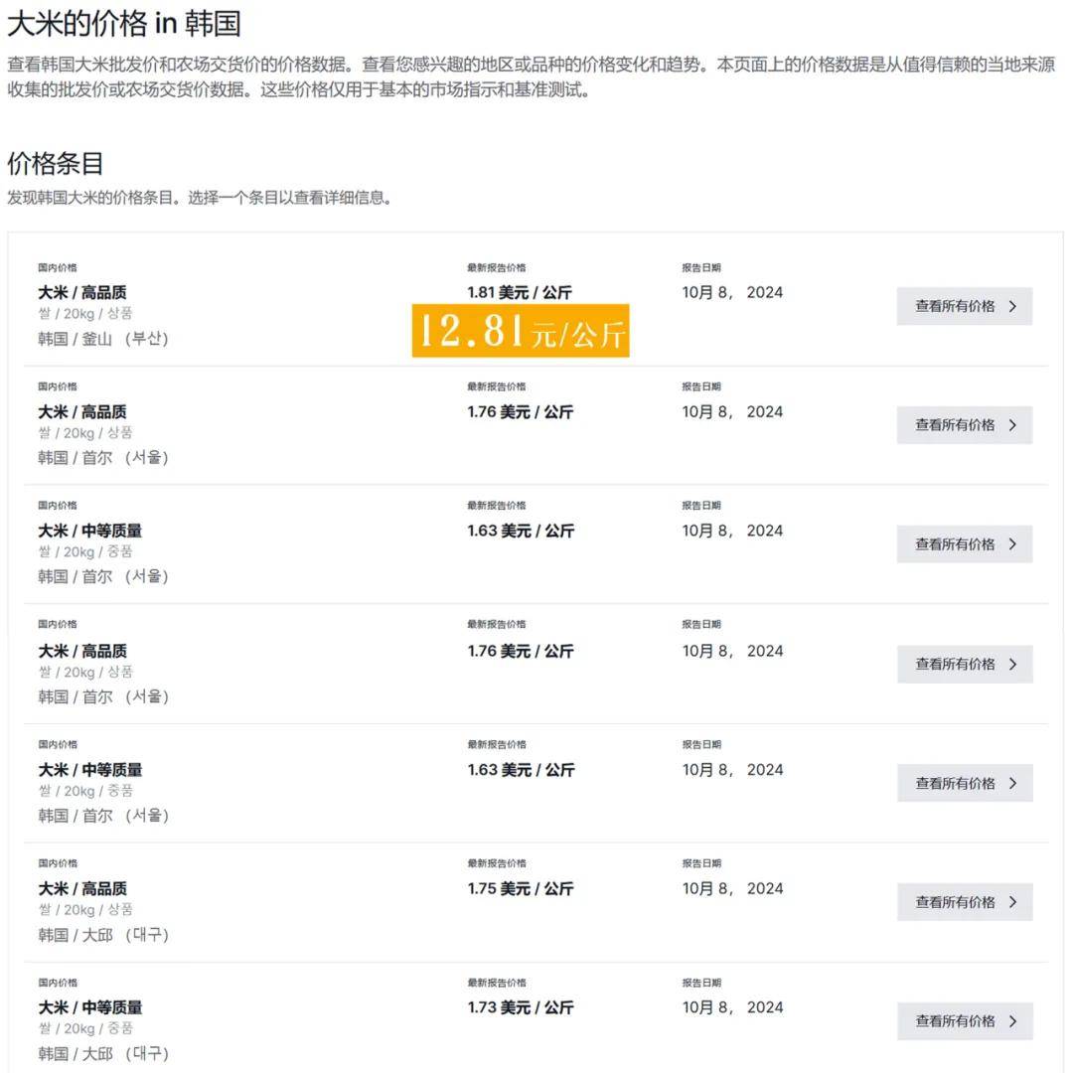Click the chevron icon on the first 首尔 中等质量 row button
This screenshot has width=1073, height=1073.
click(1011, 543)
